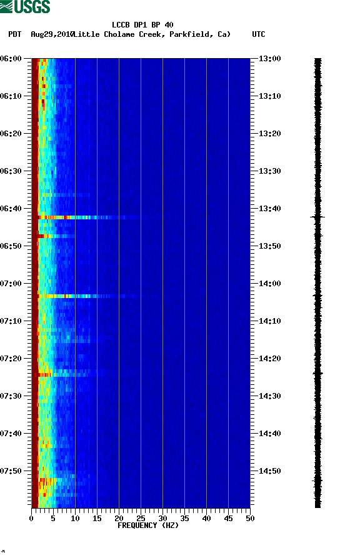Click the 35 Hz frequency tick label
This screenshot has width=345, height=558.
(x=184, y=519)
